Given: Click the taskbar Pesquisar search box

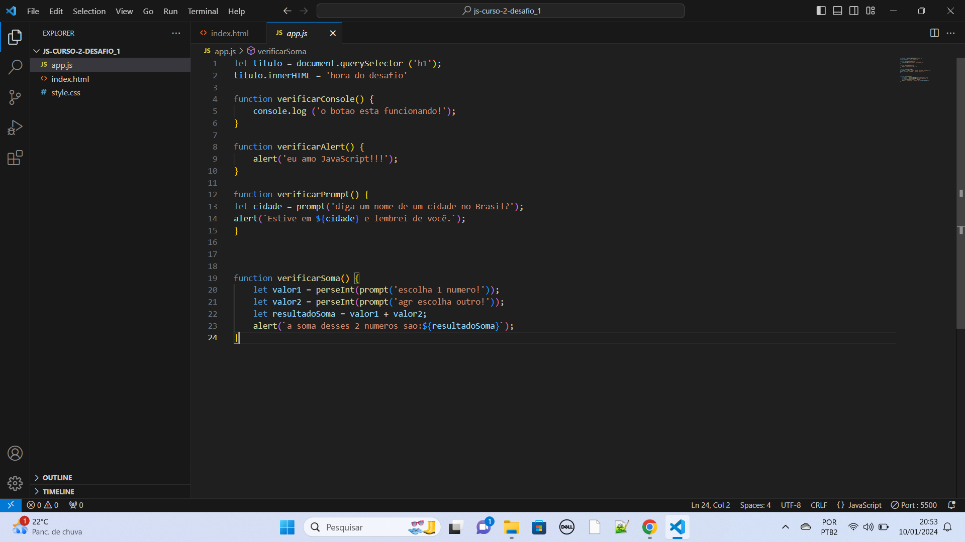Looking at the screenshot, I should (x=372, y=527).
